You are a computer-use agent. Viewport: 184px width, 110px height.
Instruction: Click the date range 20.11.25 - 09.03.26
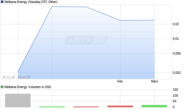point(16,77)
